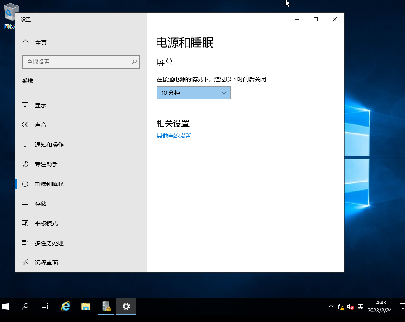Switch input language 英 indicator
This screenshot has height=322, width=405.
[x=360, y=306]
